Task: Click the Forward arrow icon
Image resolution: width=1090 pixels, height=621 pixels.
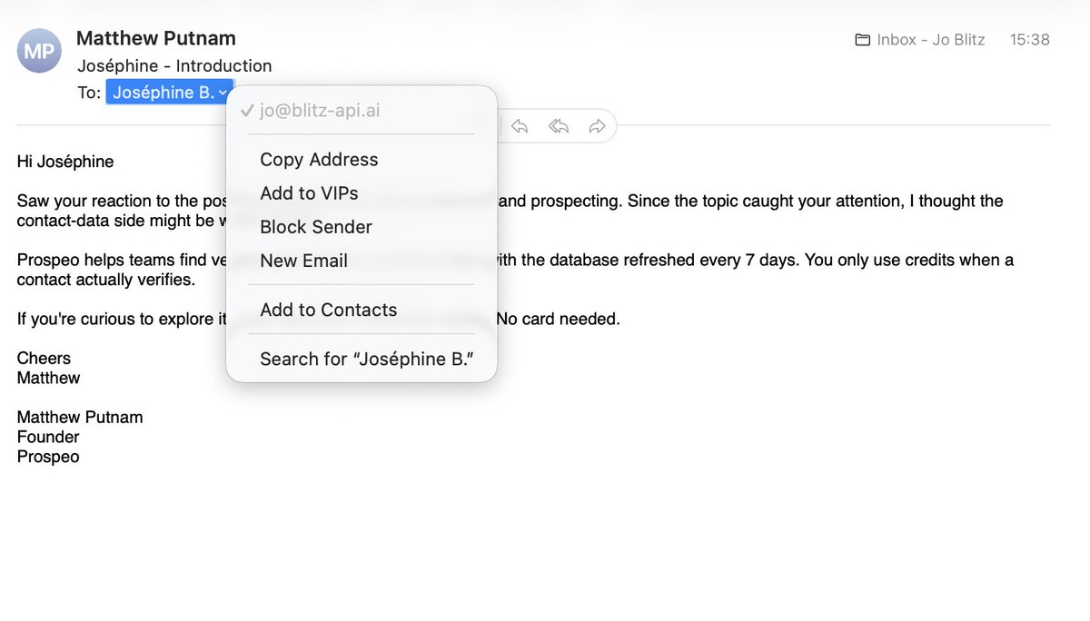Action: (597, 126)
